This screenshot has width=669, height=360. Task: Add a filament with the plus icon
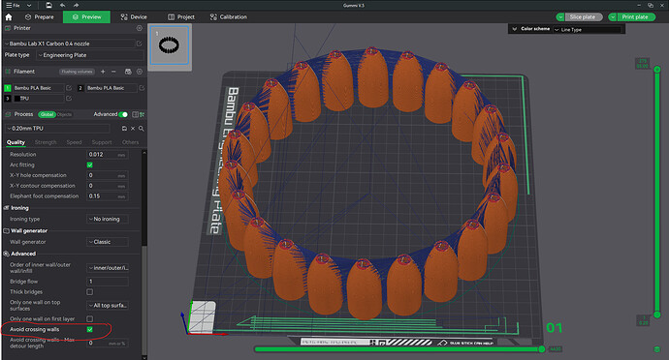[103, 72]
